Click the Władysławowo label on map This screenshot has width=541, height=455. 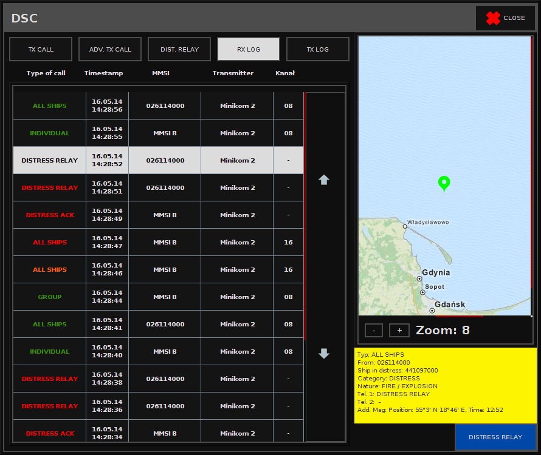point(428,222)
